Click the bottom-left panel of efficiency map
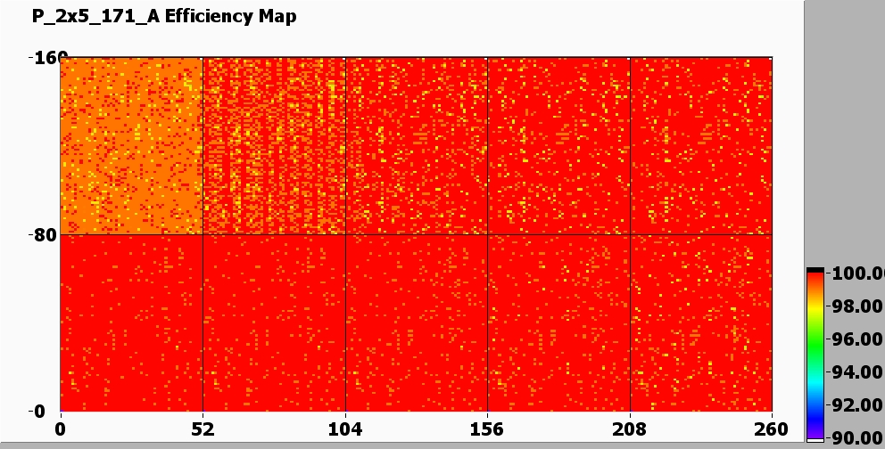Image resolution: width=885 pixels, height=449 pixels. tap(132, 322)
